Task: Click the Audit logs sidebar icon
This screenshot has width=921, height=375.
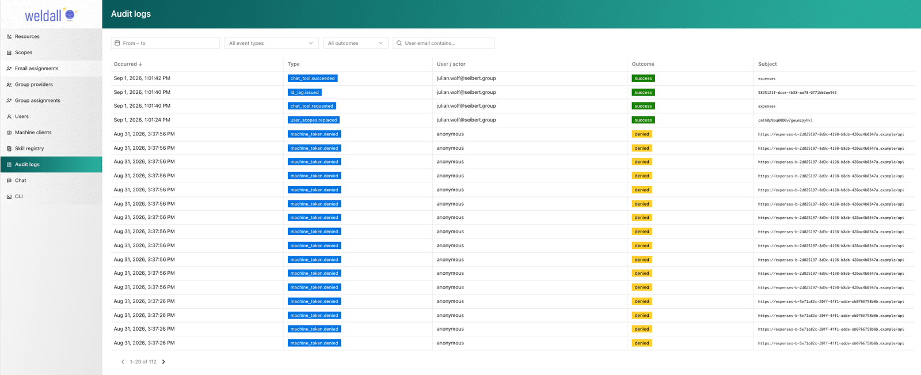Action: [9, 165]
